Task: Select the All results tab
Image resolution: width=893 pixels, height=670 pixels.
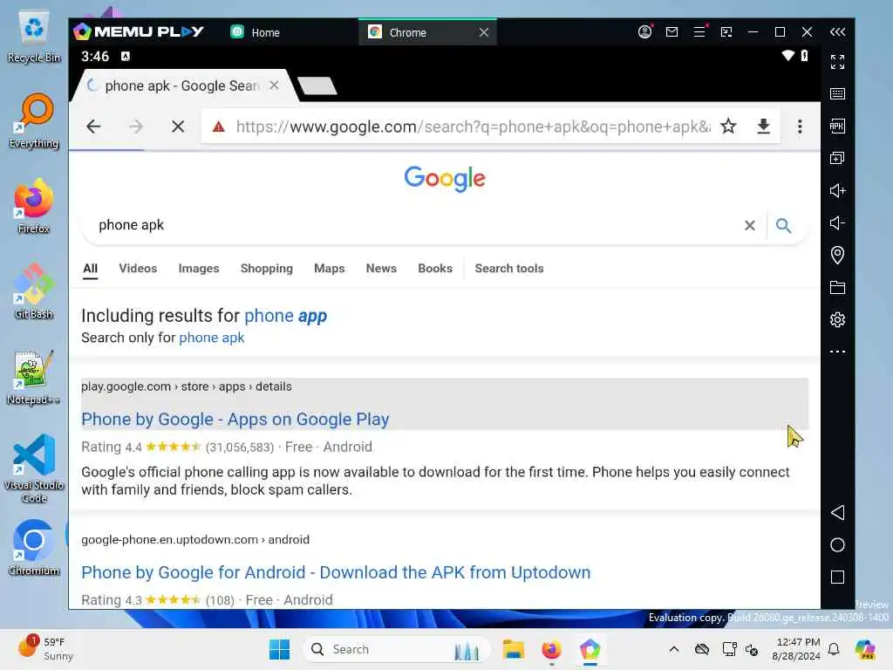Action: click(90, 269)
